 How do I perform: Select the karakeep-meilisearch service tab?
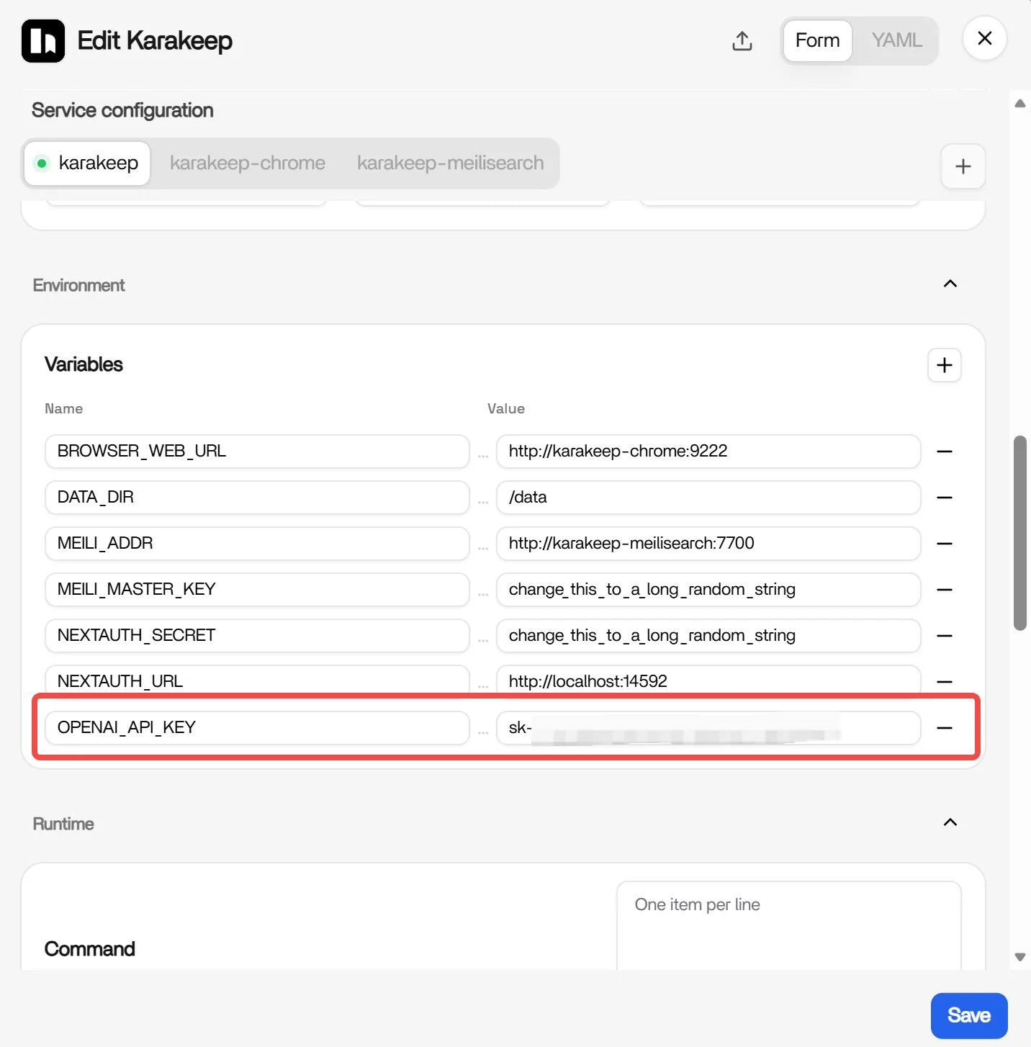(451, 163)
